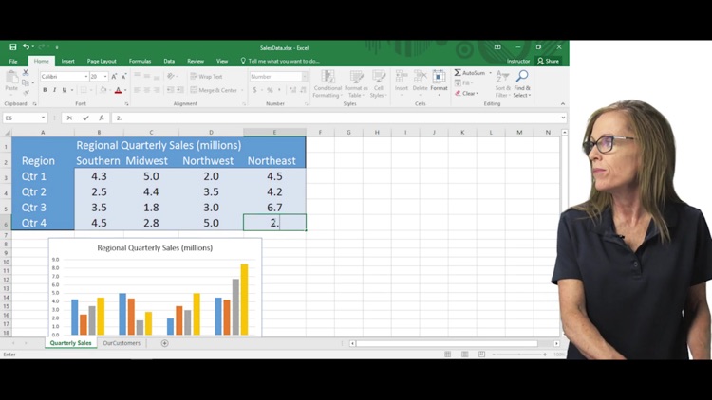Image resolution: width=712 pixels, height=400 pixels.
Task: Toggle Middle Align vertical alignment
Action: tap(146, 77)
